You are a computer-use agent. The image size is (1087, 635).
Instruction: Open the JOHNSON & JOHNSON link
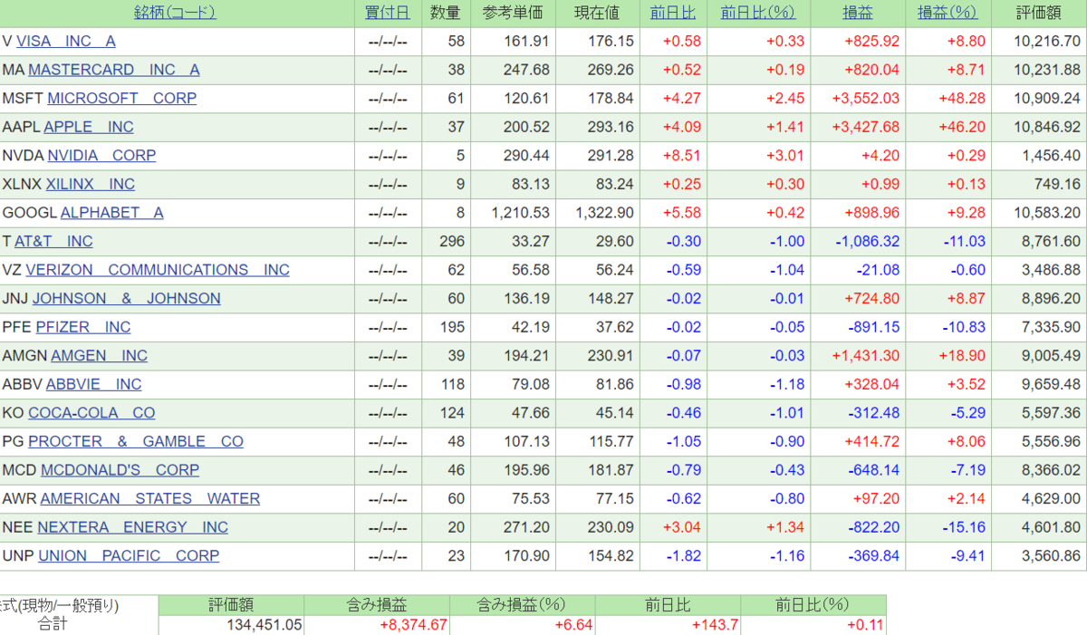127,299
